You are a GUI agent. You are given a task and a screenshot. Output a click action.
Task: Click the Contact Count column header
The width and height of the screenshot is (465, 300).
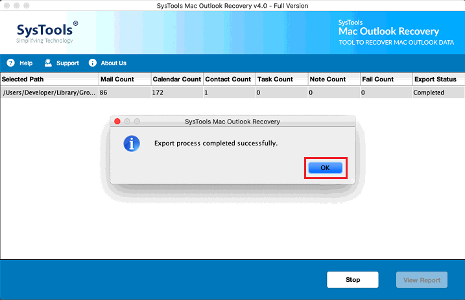click(228, 80)
